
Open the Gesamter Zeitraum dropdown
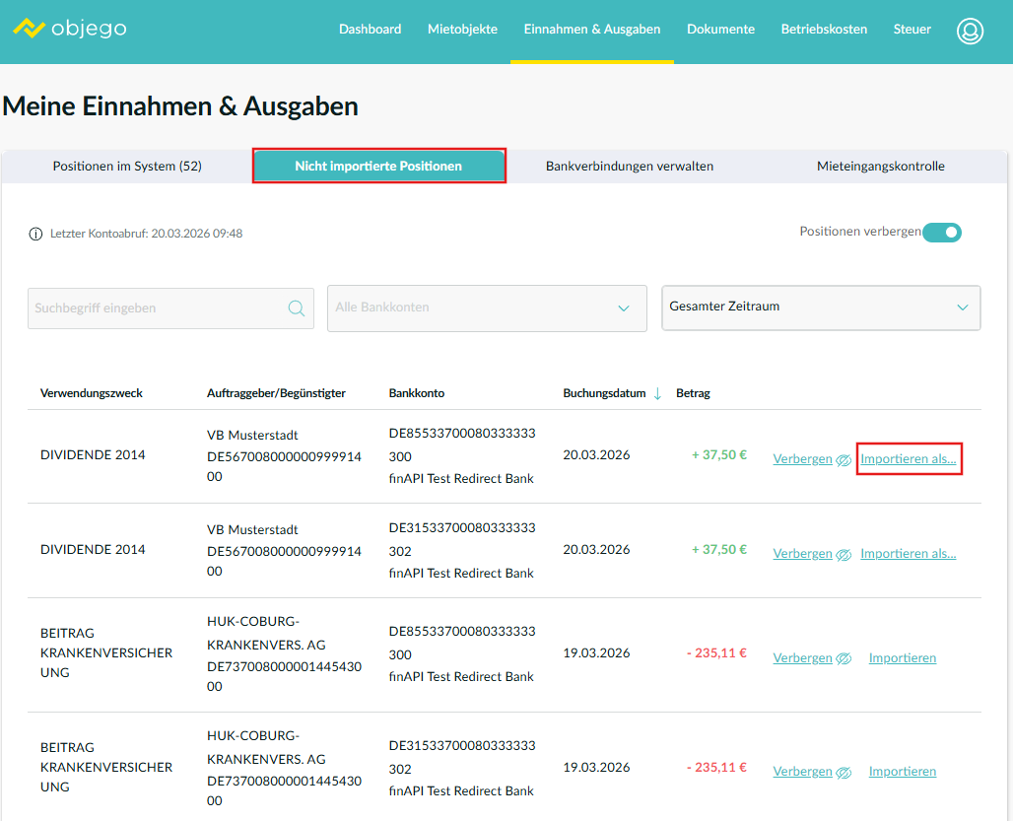point(821,308)
